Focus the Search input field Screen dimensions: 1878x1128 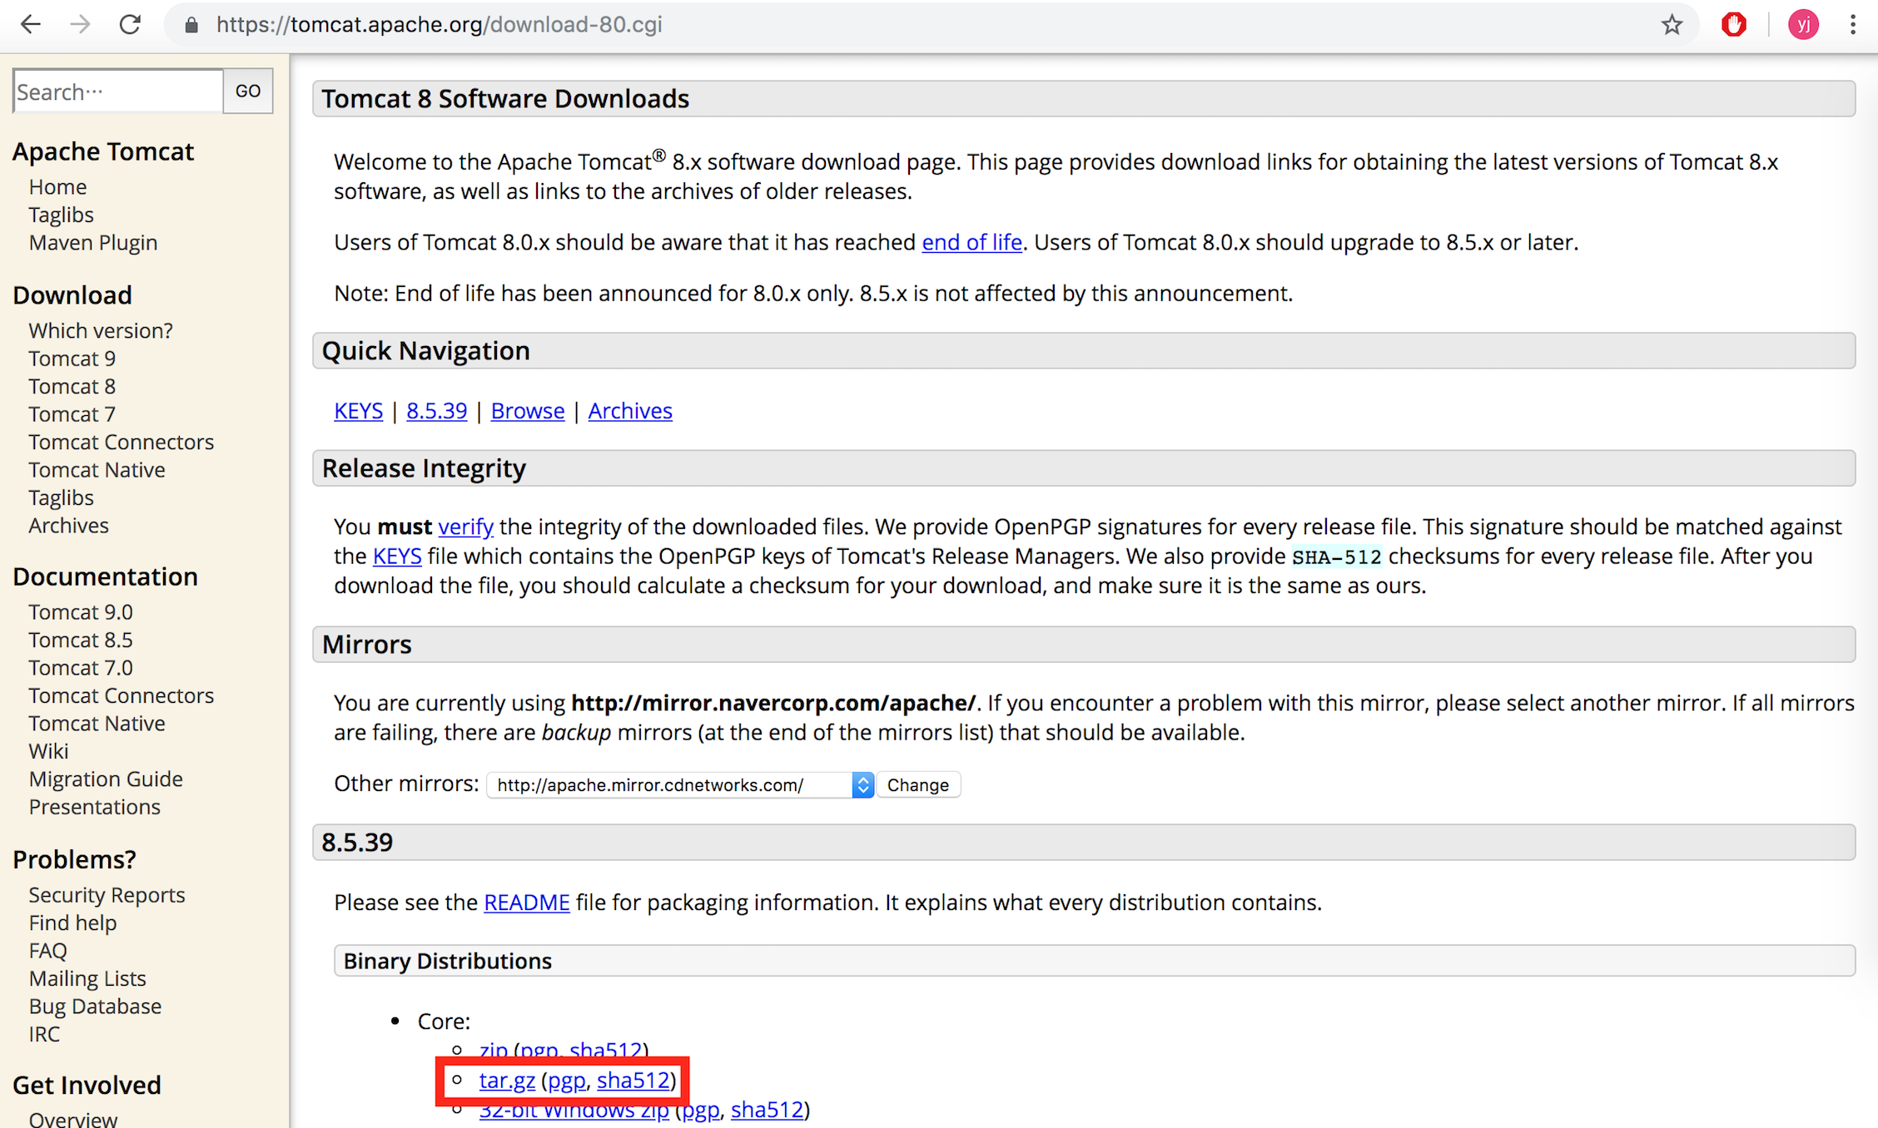tap(117, 92)
